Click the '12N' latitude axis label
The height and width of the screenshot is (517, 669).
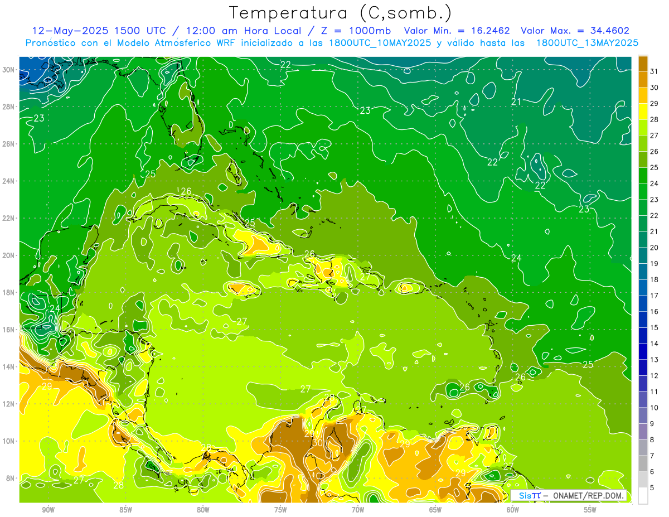(x=9, y=404)
